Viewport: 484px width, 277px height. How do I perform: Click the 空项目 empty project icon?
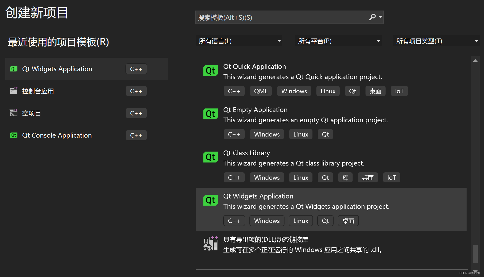[13, 113]
